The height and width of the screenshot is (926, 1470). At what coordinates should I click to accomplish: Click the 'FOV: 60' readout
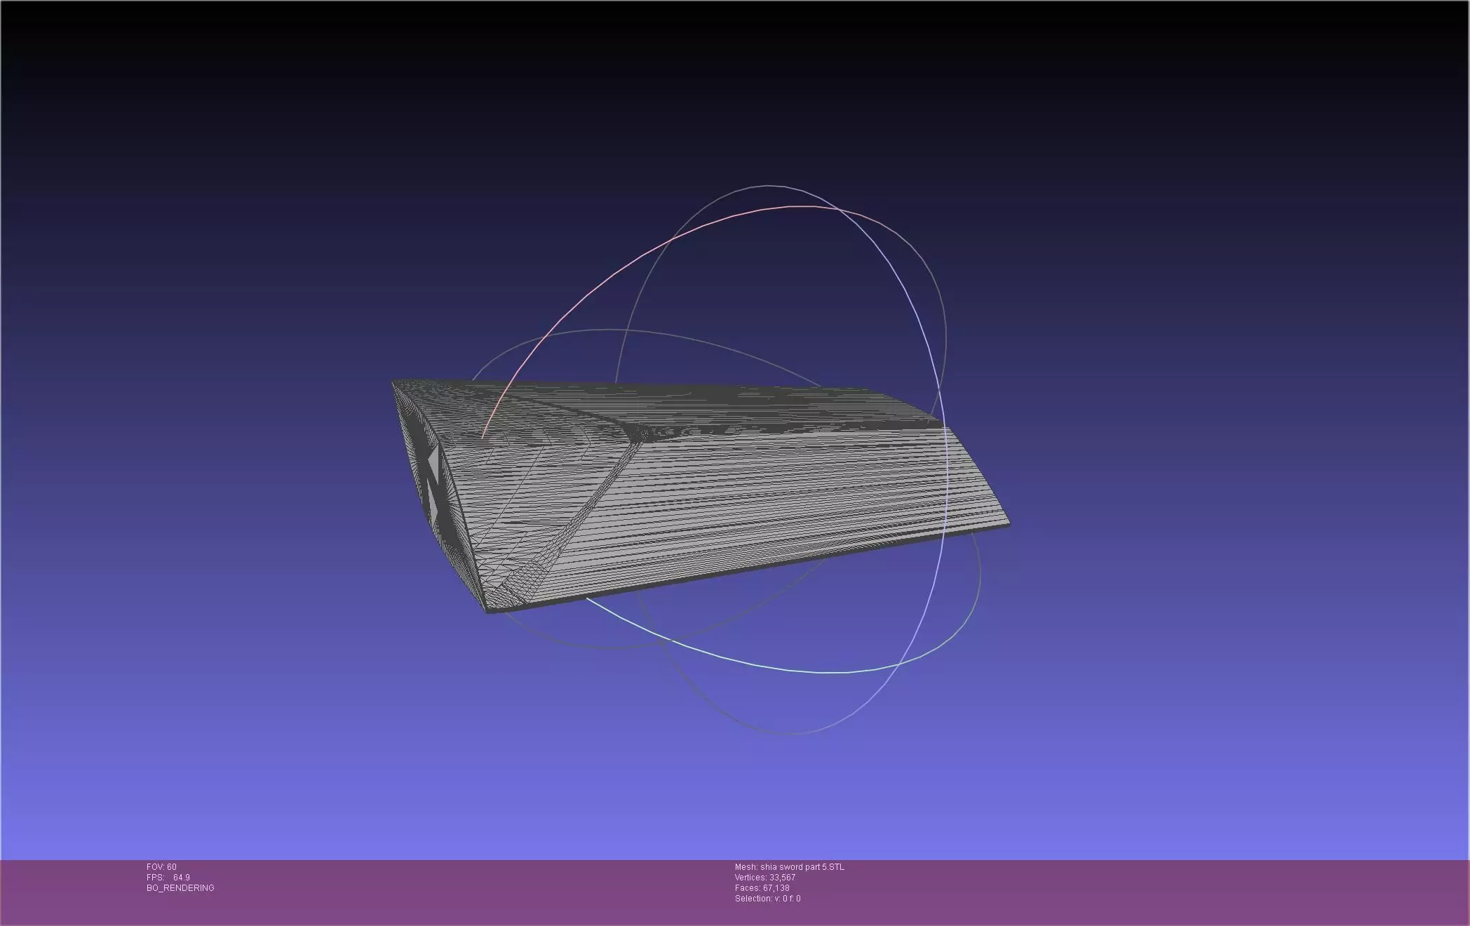(161, 867)
